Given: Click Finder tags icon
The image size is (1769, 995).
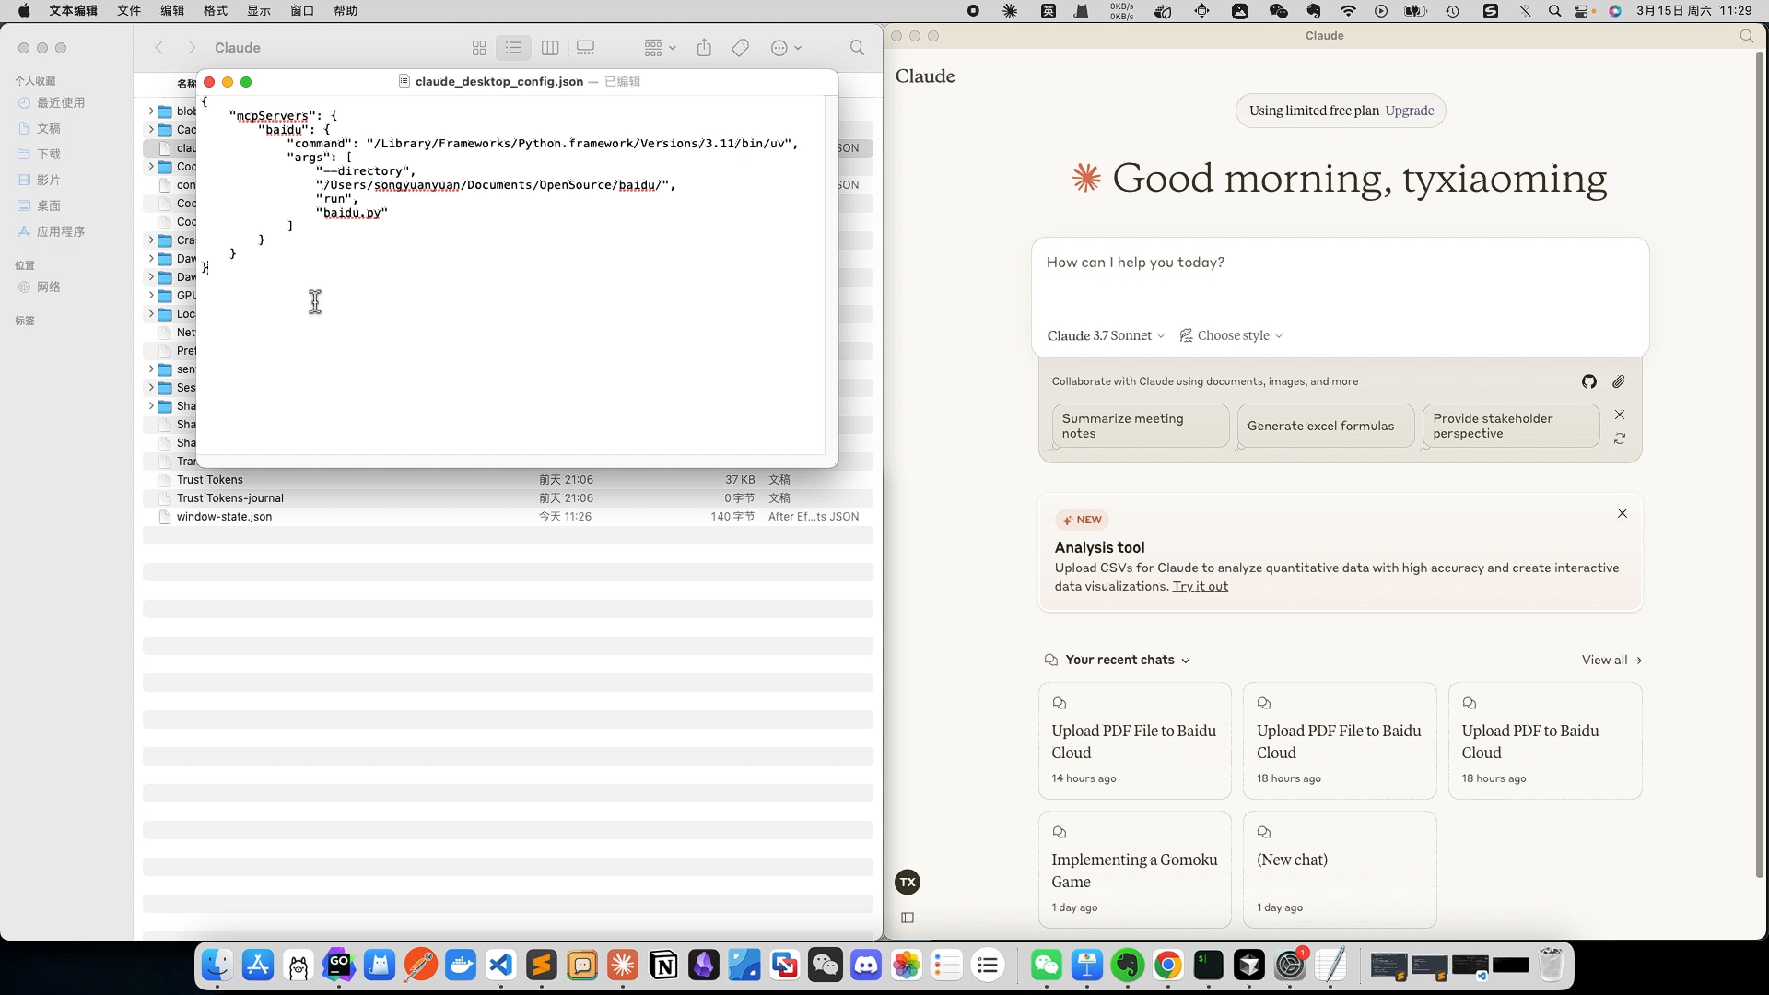Looking at the screenshot, I should click(740, 48).
